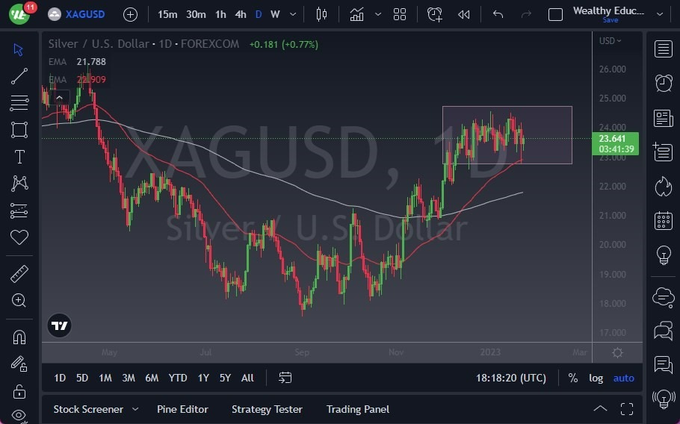Screen dimensions: 680x424
Task: Open the Strategy Tester tab
Action: pyautogui.click(x=268, y=409)
